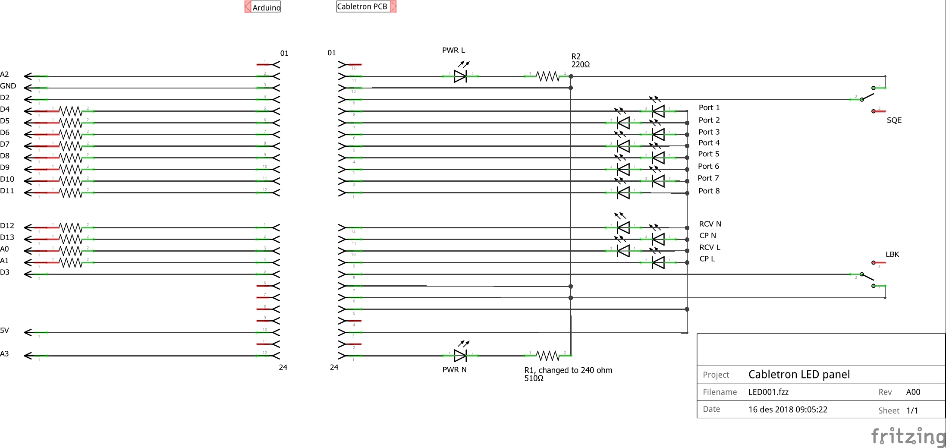Click the "PWR L" label text
946x448 pixels.
[x=454, y=50]
